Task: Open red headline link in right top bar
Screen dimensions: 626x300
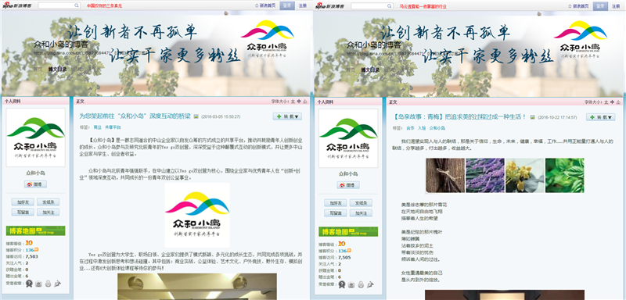Action: pyautogui.click(x=423, y=6)
